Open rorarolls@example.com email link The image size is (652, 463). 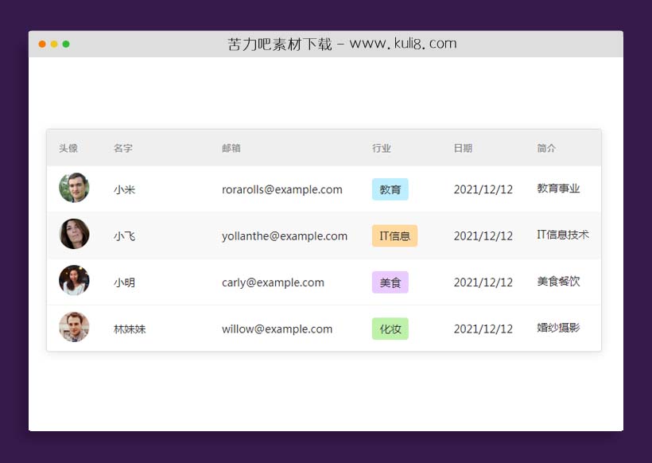tap(282, 189)
